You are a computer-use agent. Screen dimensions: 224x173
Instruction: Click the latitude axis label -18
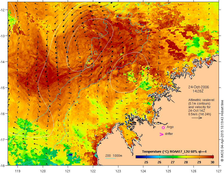(x=3, y=165)
